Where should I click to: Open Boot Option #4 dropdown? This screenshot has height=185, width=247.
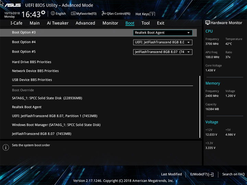163,42
